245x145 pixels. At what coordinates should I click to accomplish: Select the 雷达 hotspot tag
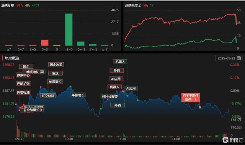pyautogui.click(x=55, y=73)
